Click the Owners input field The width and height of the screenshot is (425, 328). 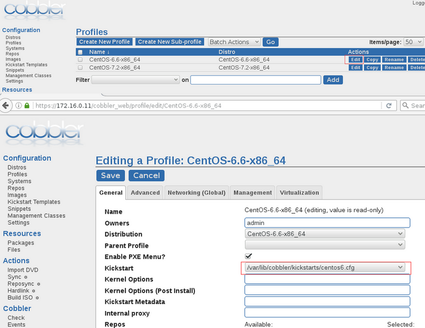327,223
